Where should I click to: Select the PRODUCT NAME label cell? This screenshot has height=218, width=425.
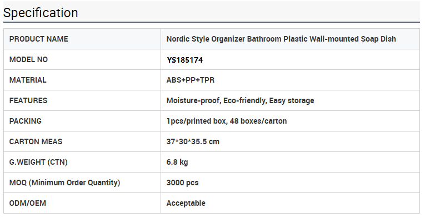click(x=82, y=39)
